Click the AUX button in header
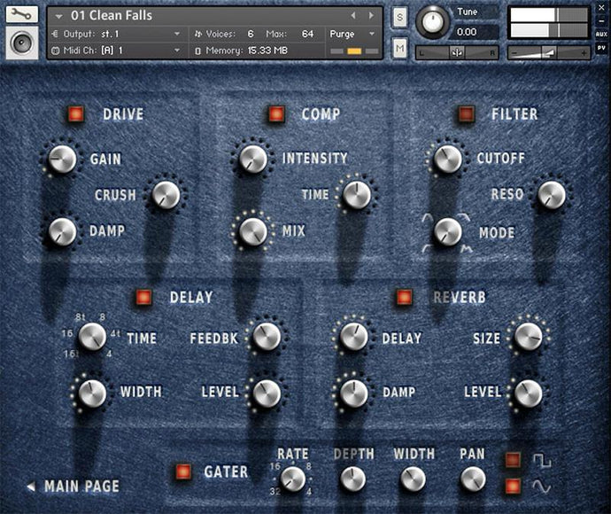The width and height of the screenshot is (611, 514). [601, 34]
